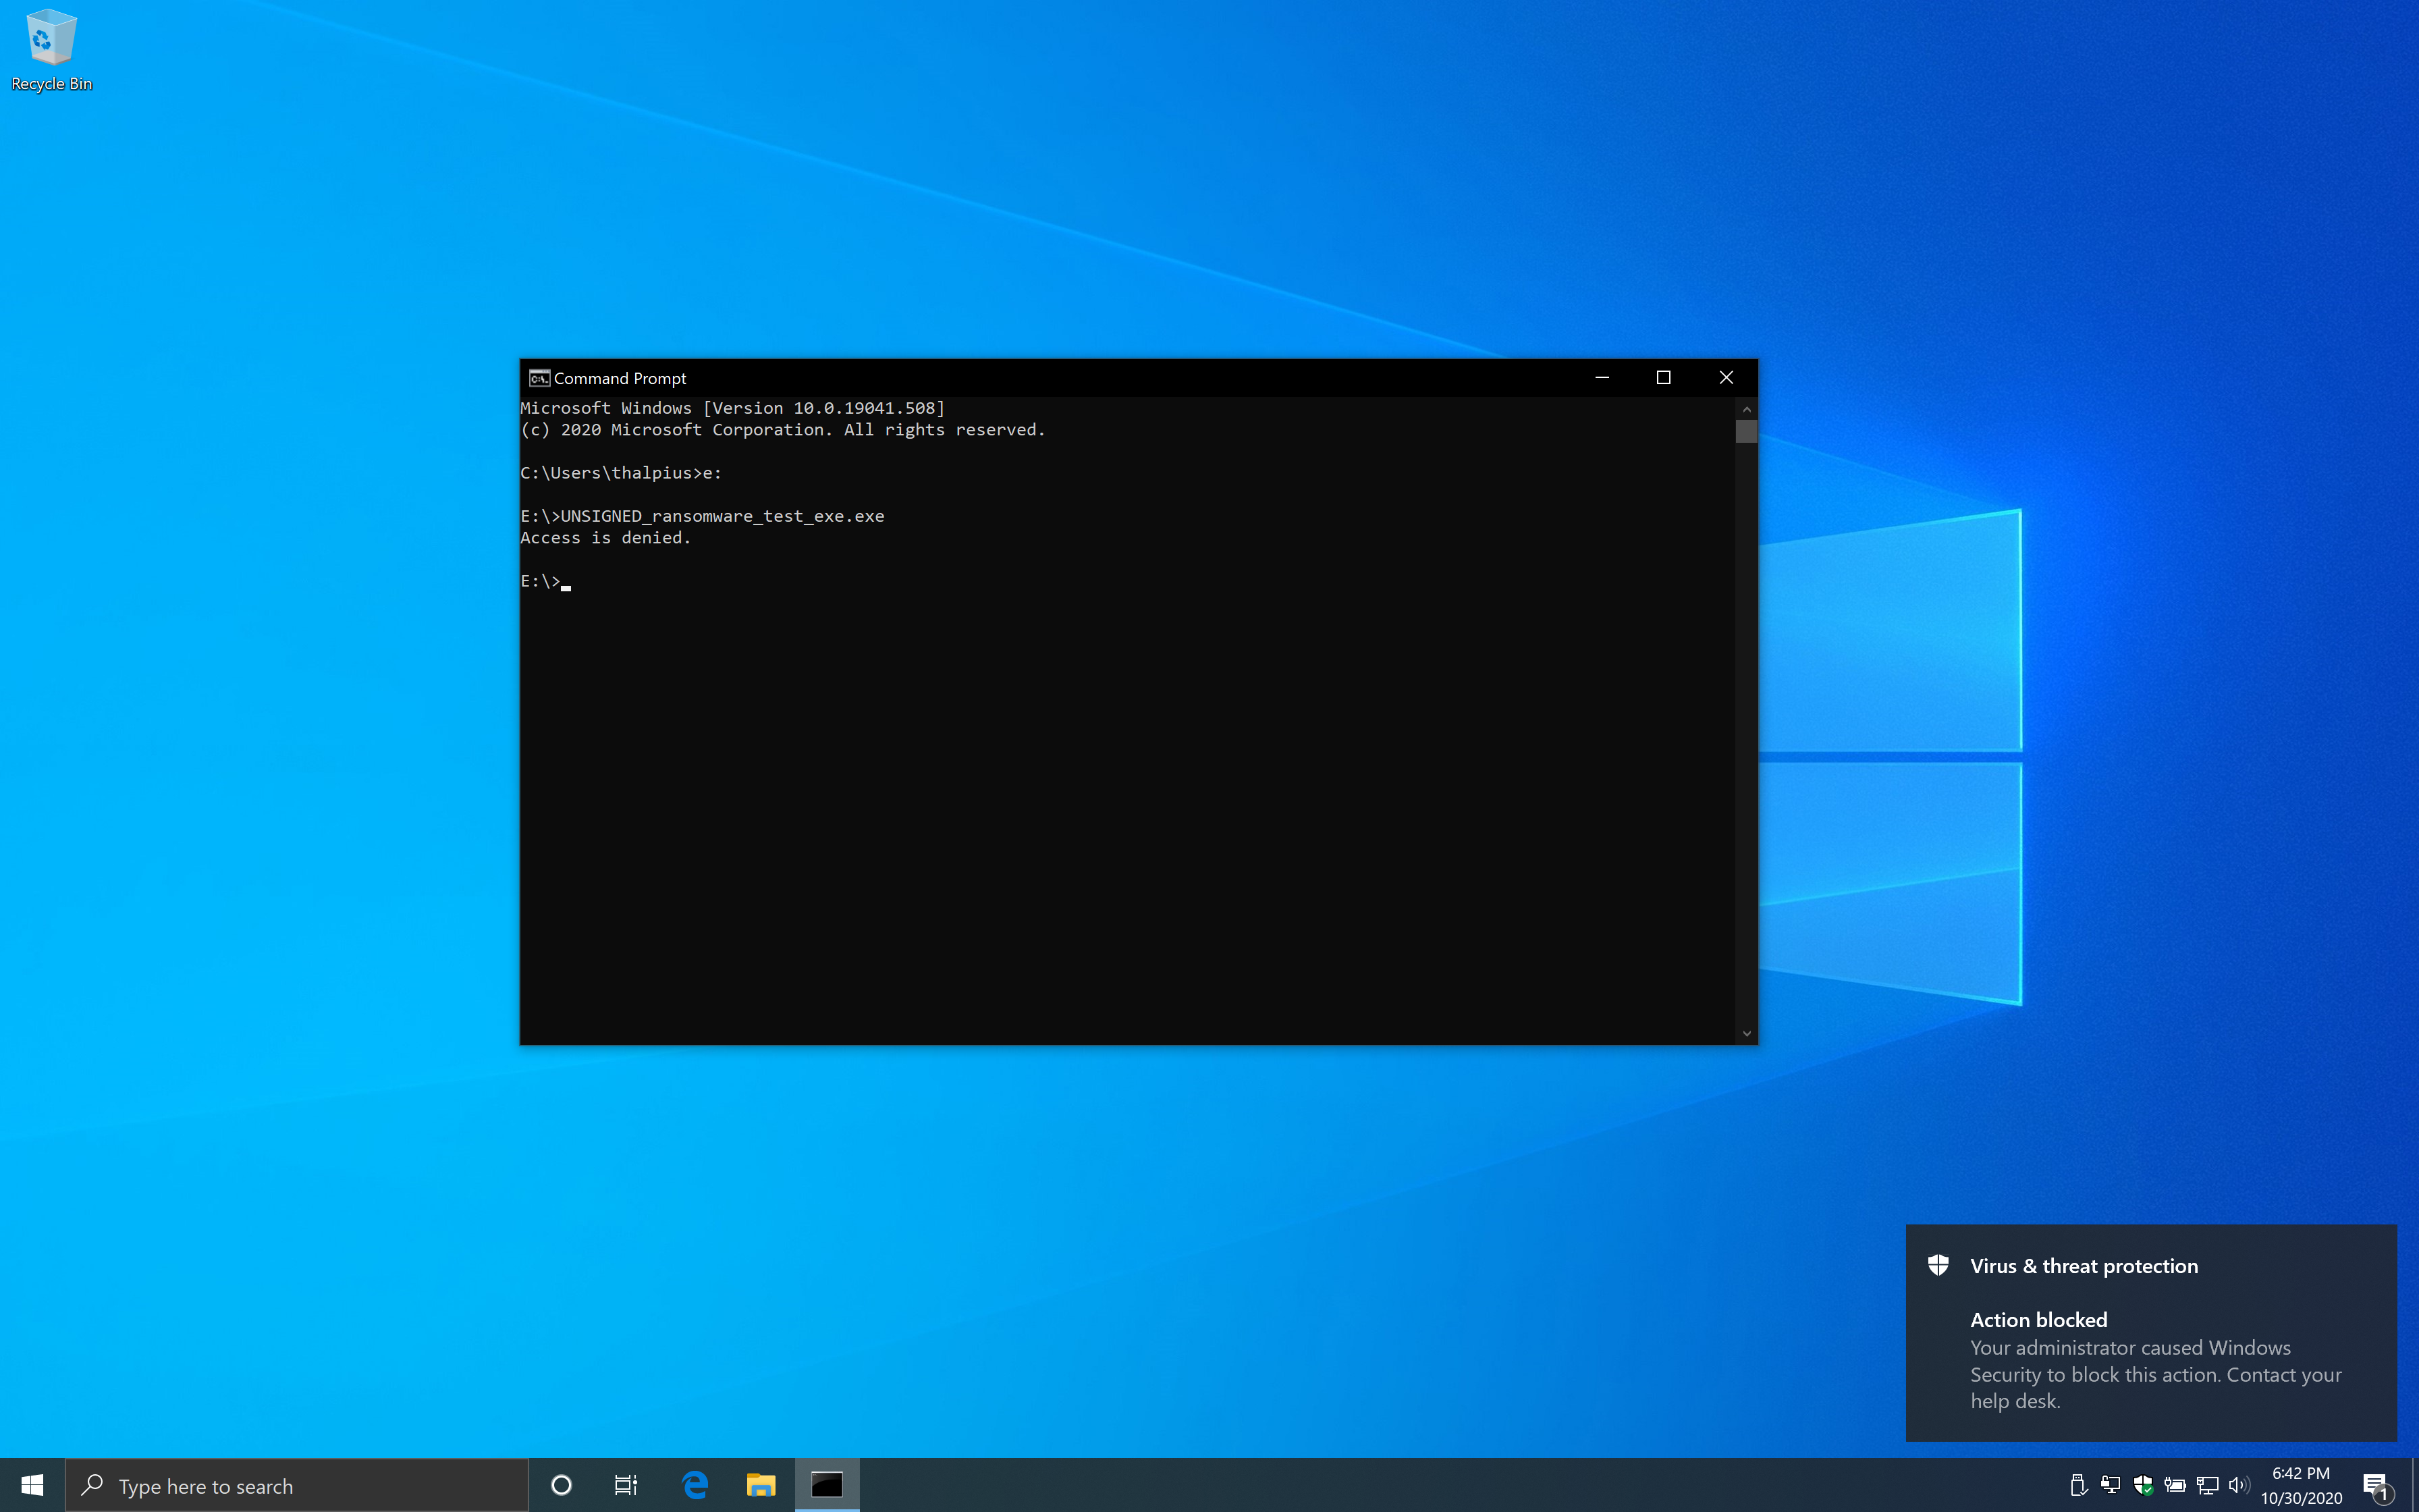Click the console scrollbar up arrow
This screenshot has width=2419, height=1512.
(1746, 409)
